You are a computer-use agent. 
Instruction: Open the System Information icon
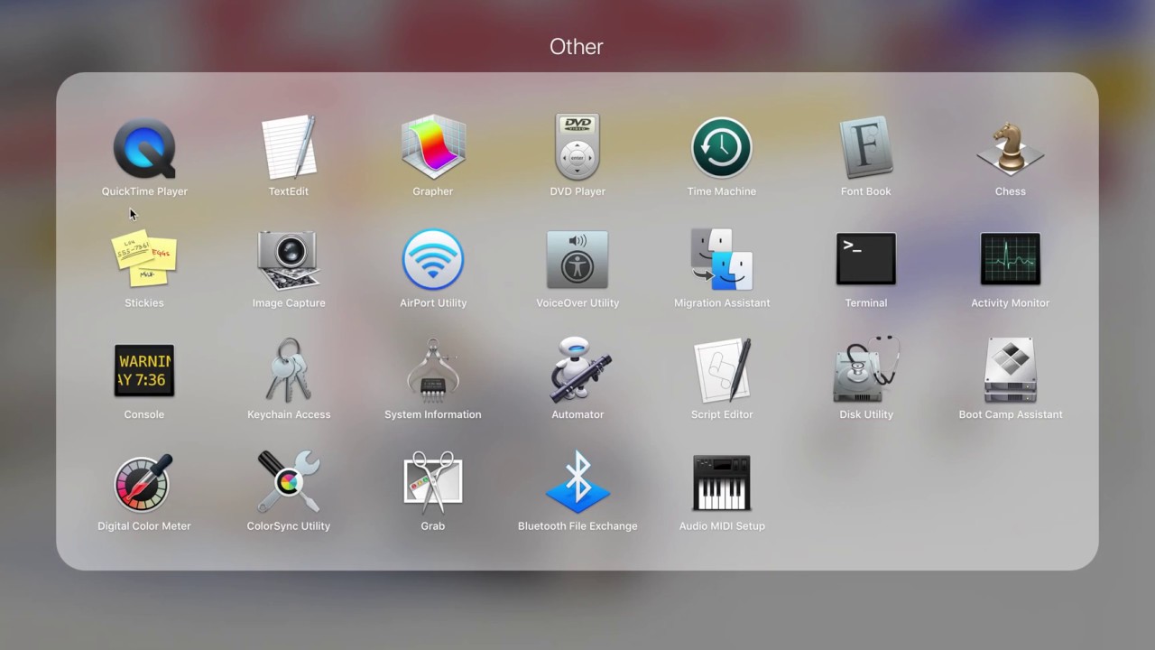pyautogui.click(x=433, y=370)
